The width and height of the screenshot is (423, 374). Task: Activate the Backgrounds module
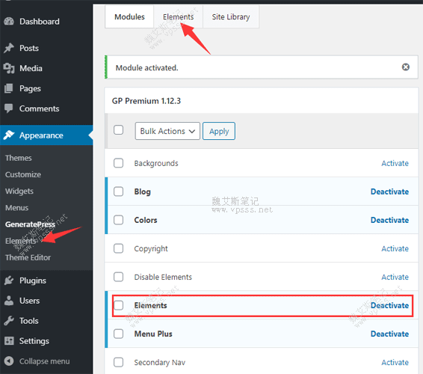(x=395, y=163)
